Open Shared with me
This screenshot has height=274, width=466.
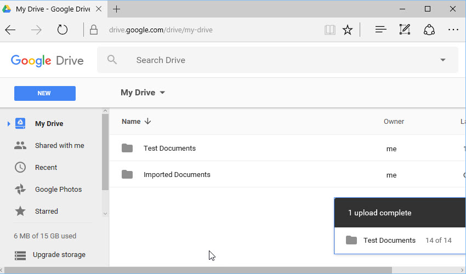click(59, 145)
